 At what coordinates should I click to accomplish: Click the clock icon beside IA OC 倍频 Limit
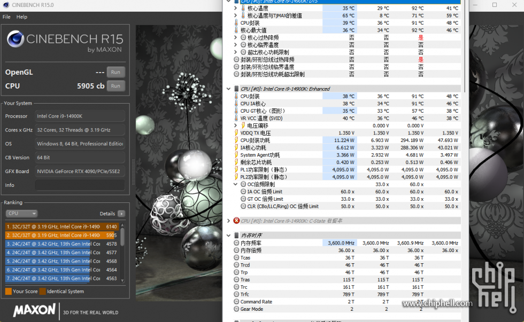tap(243, 192)
